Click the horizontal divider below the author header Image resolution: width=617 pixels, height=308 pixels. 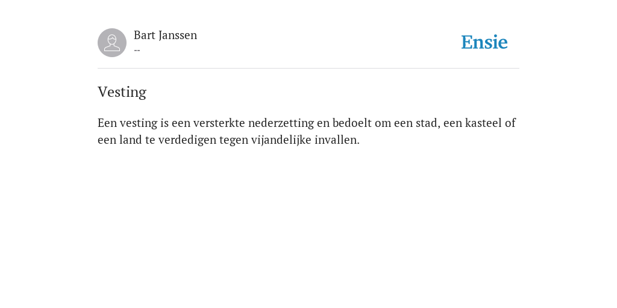tap(308, 69)
